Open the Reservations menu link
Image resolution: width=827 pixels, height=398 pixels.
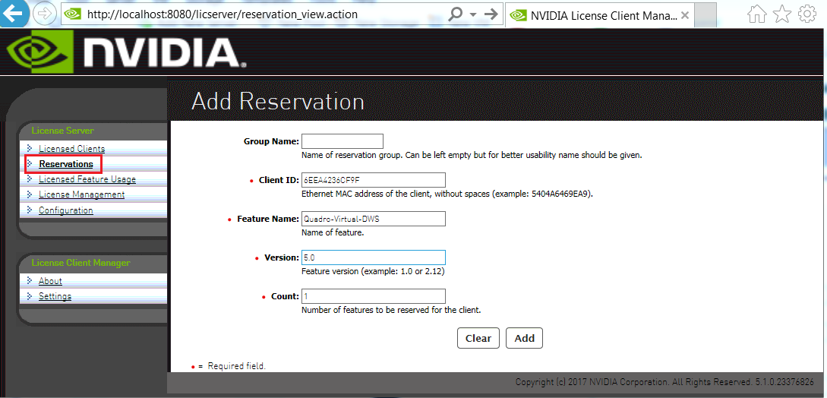pyautogui.click(x=66, y=164)
